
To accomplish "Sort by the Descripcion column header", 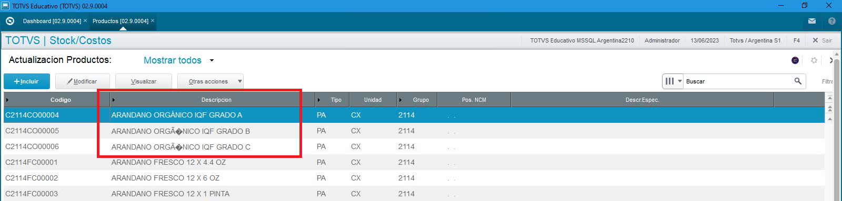I will pyautogui.click(x=213, y=100).
